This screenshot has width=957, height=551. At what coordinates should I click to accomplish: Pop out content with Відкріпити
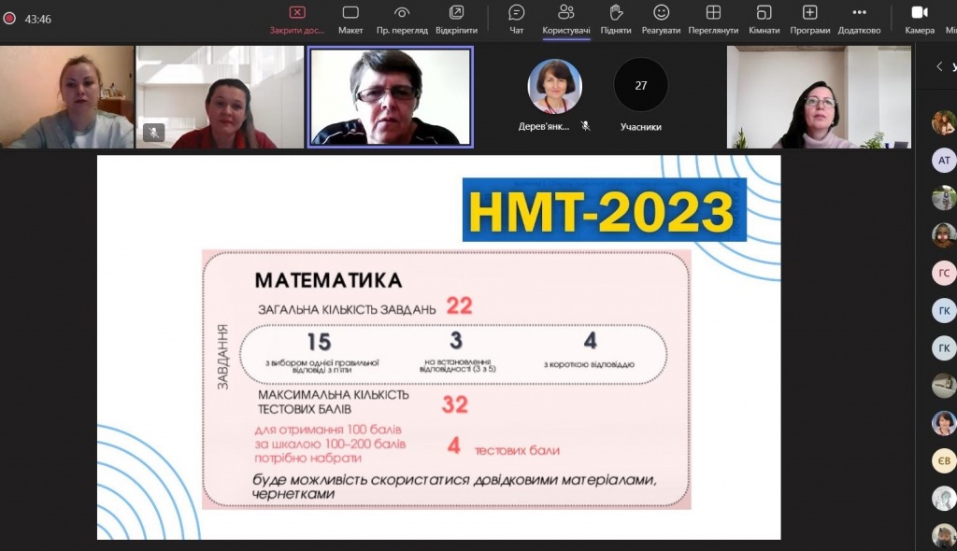pos(456,21)
